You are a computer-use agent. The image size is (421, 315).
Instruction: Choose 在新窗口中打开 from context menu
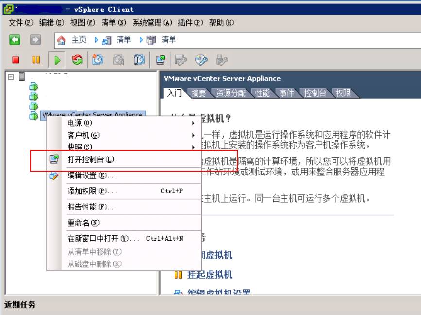point(124,239)
